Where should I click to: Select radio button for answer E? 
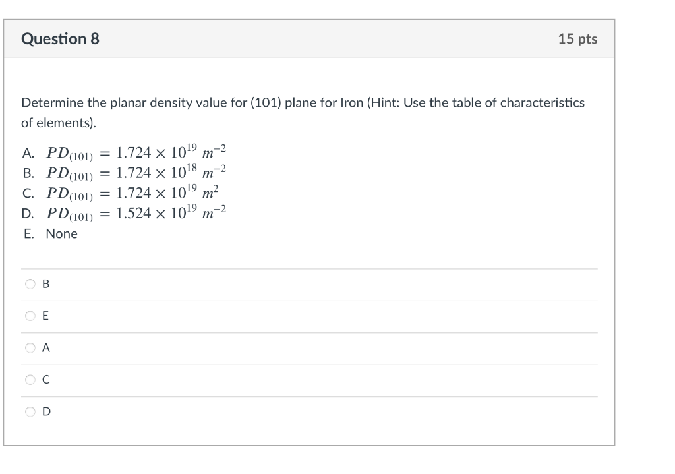(x=30, y=316)
